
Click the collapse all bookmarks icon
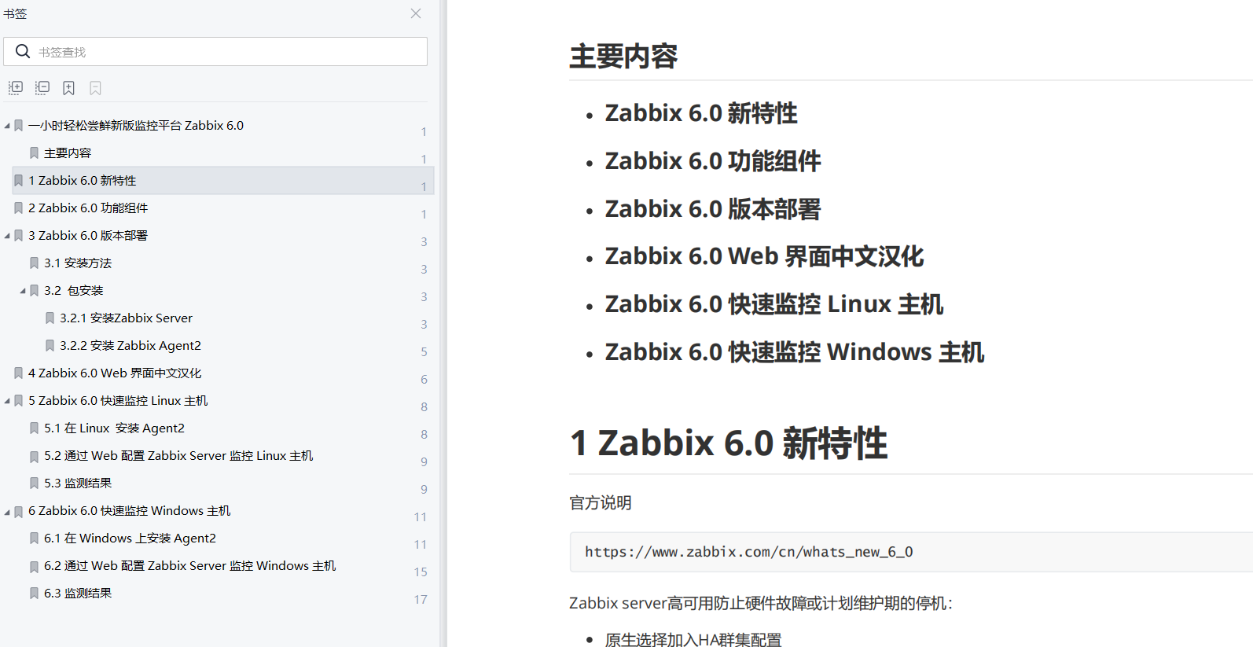pos(42,88)
